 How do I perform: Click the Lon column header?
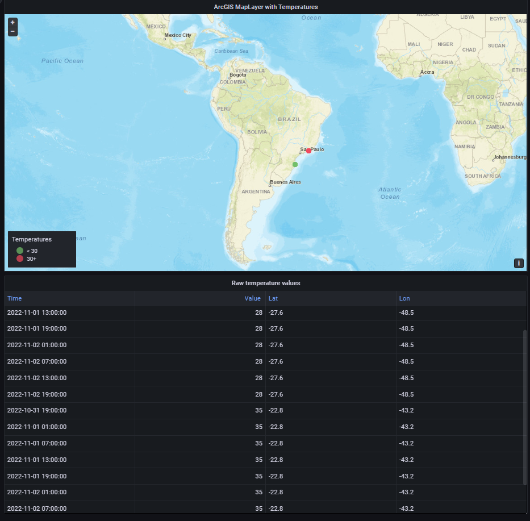click(x=404, y=298)
